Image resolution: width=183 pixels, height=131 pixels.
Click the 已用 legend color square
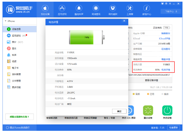click(x=148, y=94)
